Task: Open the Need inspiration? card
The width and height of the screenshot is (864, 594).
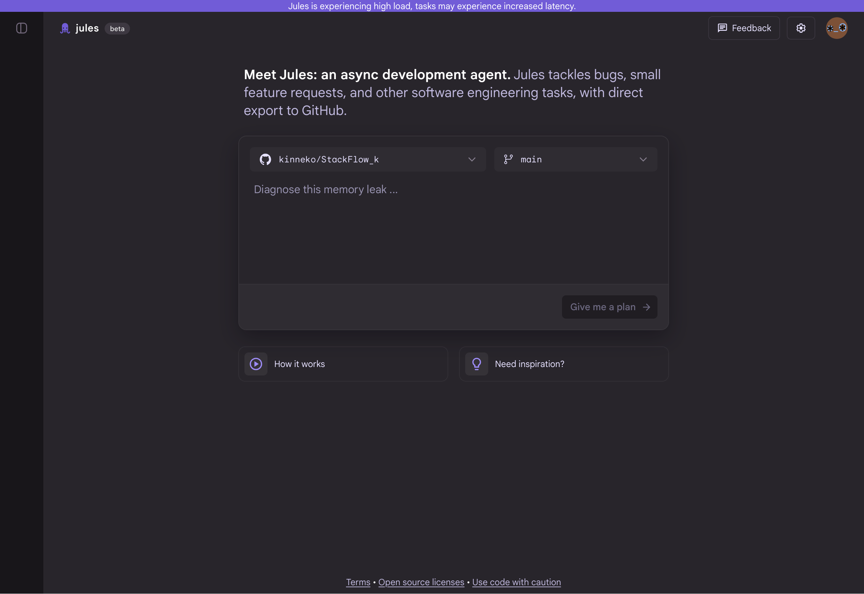Action: point(563,364)
